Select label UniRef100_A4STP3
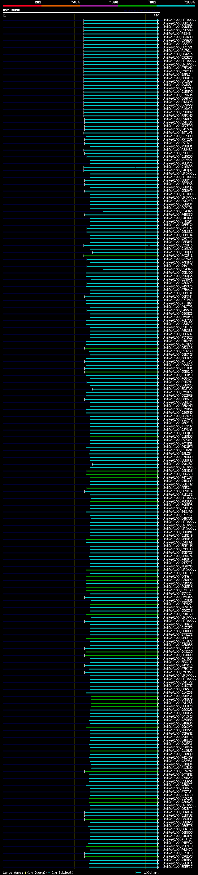Image resolution: width=198 pixels, height=875 pixels. pyautogui.click(x=177, y=307)
